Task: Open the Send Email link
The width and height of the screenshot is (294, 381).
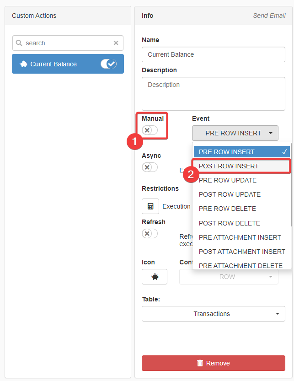Action: pos(269,16)
